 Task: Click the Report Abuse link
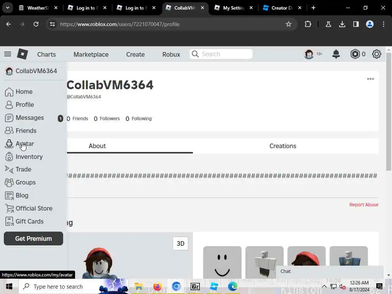[x=364, y=204]
